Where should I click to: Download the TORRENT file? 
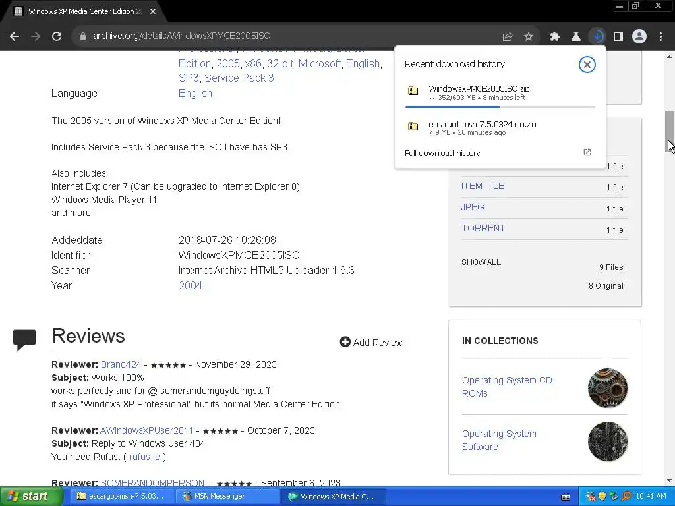click(483, 228)
